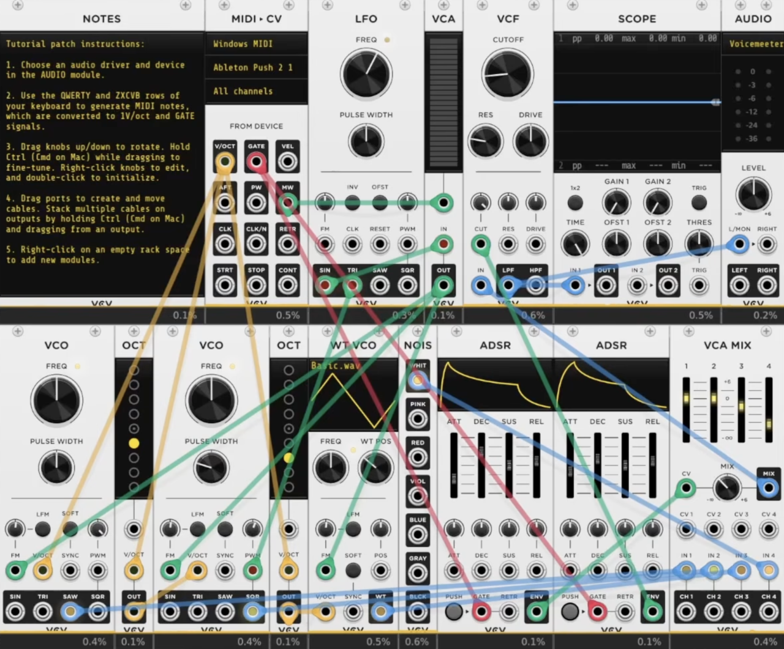Image resolution: width=784 pixels, height=649 pixels.
Task: Click the VEL port on MIDI-CV module
Action: click(287, 162)
